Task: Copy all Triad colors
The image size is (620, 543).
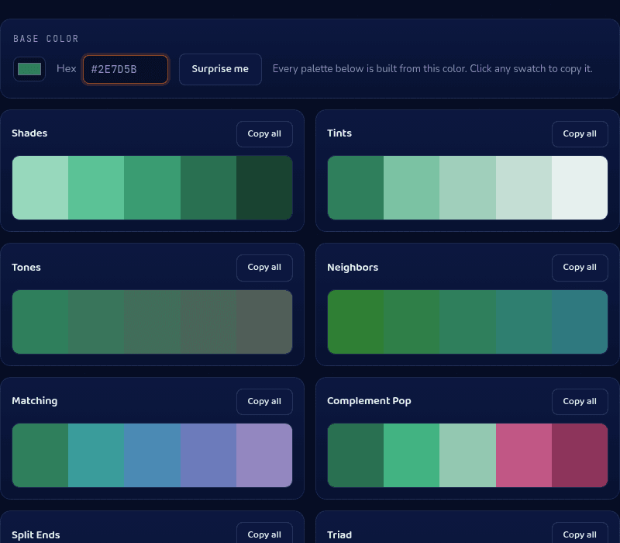Action: [x=580, y=534]
